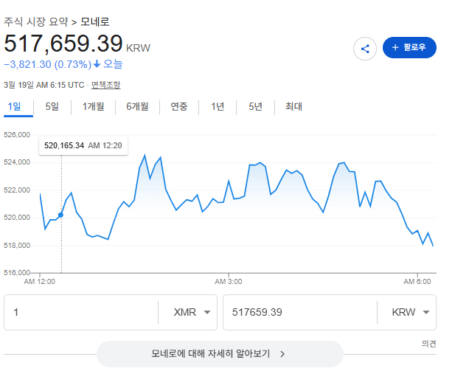The image size is (469, 388).
Task: Click chevron on Monero learn-more button
Action: click(282, 354)
